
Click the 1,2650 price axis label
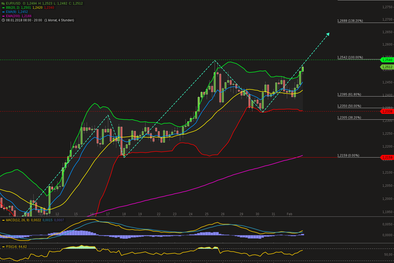[387, 32]
